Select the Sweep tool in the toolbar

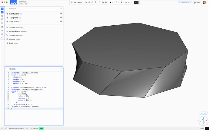point(89,2)
